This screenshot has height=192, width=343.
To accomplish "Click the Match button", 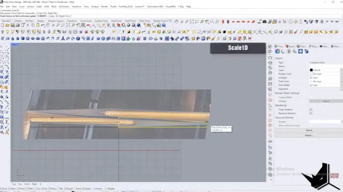I will (309, 130).
